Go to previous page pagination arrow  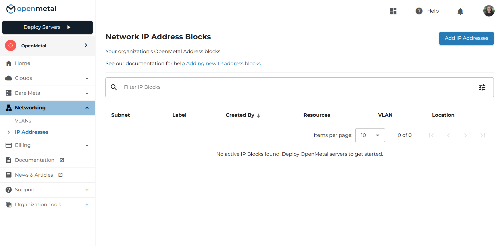pyautogui.click(x=448, y=135)
